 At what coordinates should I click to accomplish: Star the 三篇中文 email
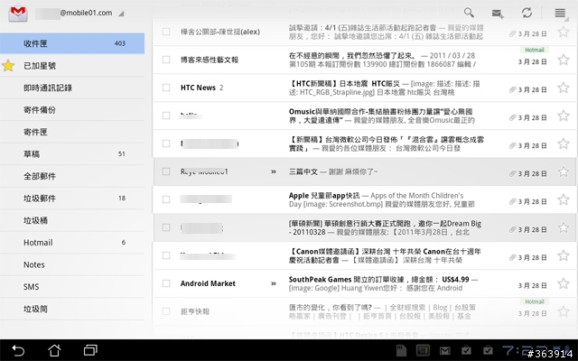564,171
